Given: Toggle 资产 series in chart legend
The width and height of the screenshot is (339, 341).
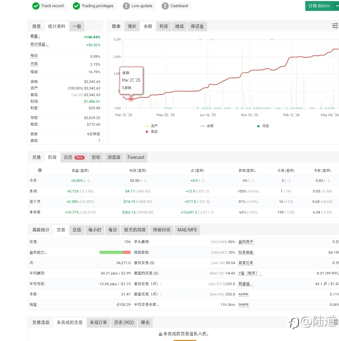Looking at the screenshot, I should click(x=151, y=126).
